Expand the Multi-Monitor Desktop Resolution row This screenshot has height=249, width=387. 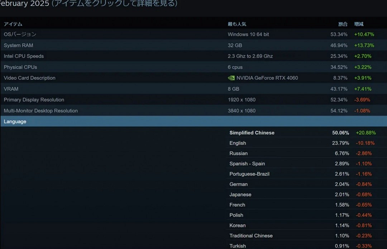coord(41,111)
